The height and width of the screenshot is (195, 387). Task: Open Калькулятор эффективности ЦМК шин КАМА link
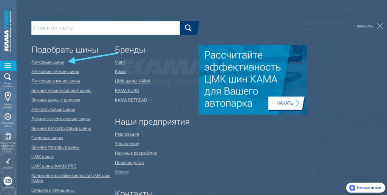coord(71,178)
